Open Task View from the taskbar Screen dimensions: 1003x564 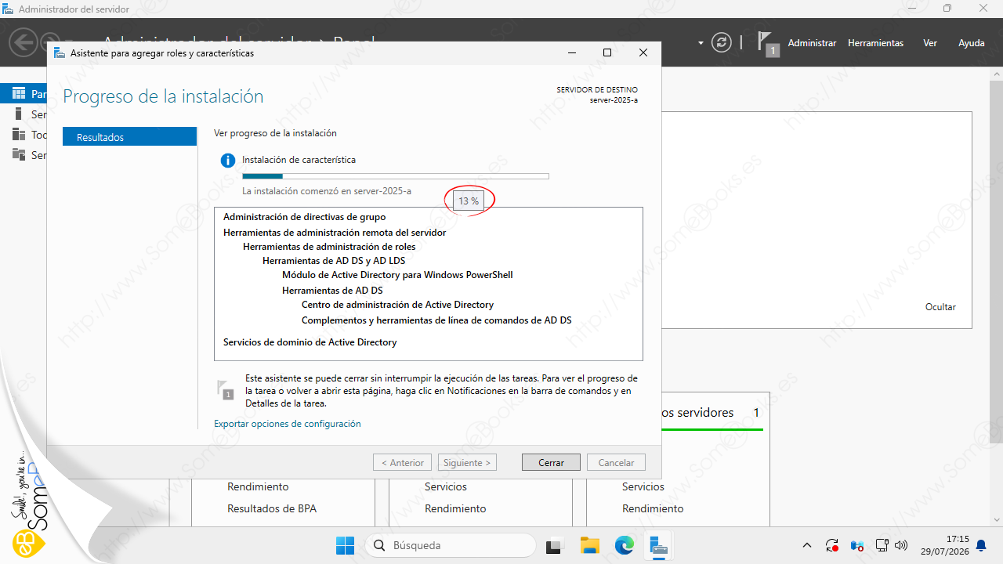[x=555, y=545]
